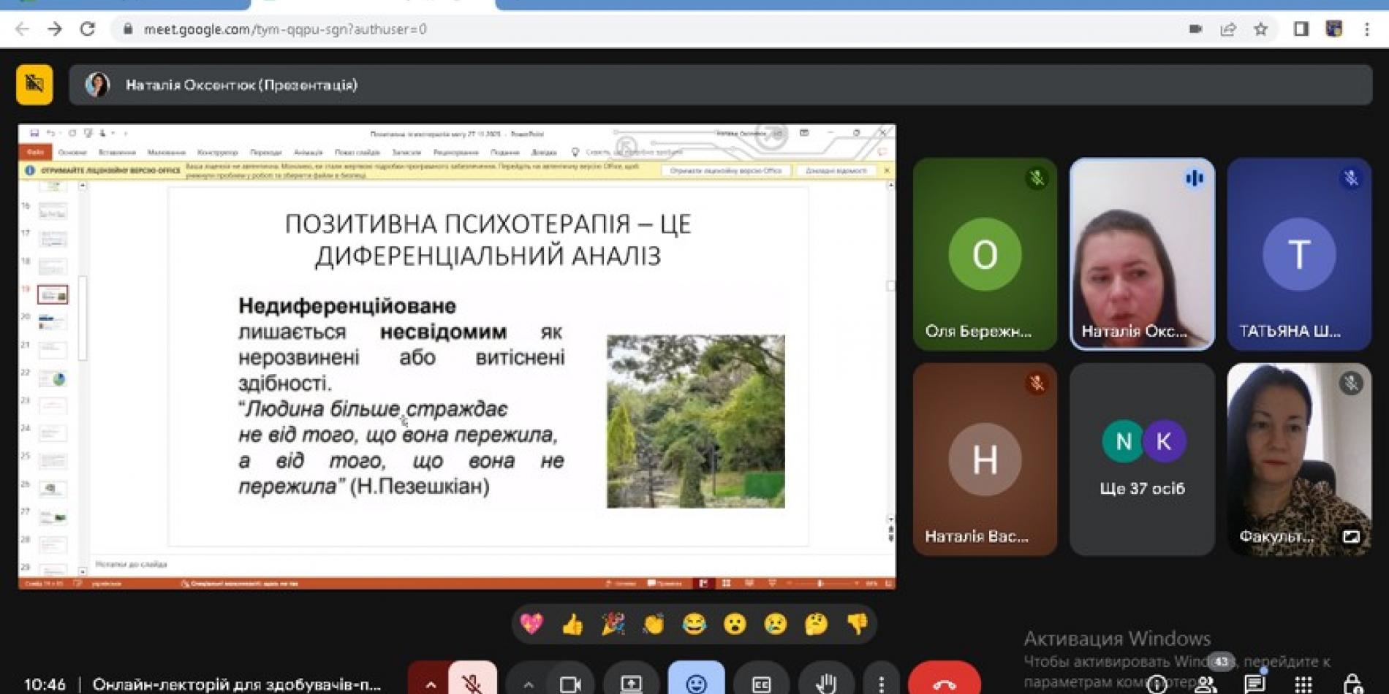The height and width of the screenshot is (694, 1389).
Task: Select the Slide Show view icon in status bar
Action: (x=772, y=583)
